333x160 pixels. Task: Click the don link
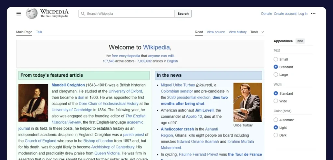[x=81, y=98]
